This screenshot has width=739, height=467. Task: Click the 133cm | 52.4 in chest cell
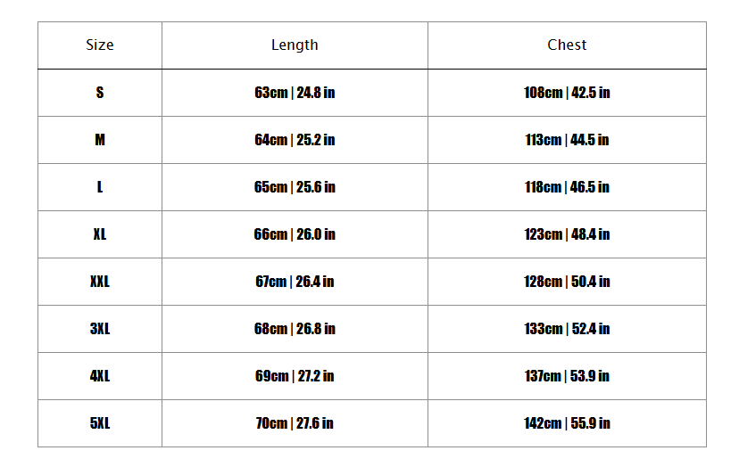pyautogui.click(x=567, y=329)
